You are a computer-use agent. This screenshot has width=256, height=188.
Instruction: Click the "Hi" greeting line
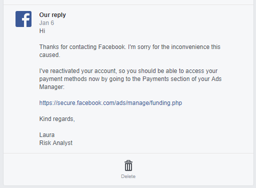point(42,31)
